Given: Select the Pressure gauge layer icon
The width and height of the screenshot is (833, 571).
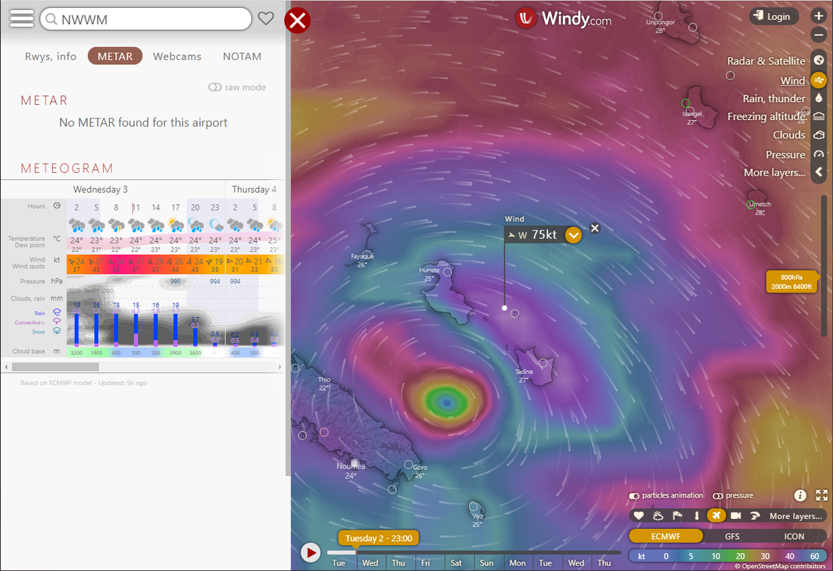Looking at the screenshot, I should (819, 154).
